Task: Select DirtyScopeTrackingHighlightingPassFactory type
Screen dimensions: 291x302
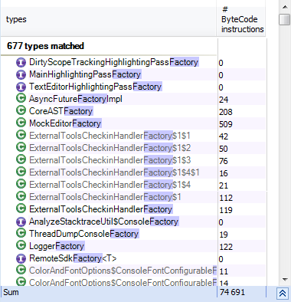Action: point(113,62)
